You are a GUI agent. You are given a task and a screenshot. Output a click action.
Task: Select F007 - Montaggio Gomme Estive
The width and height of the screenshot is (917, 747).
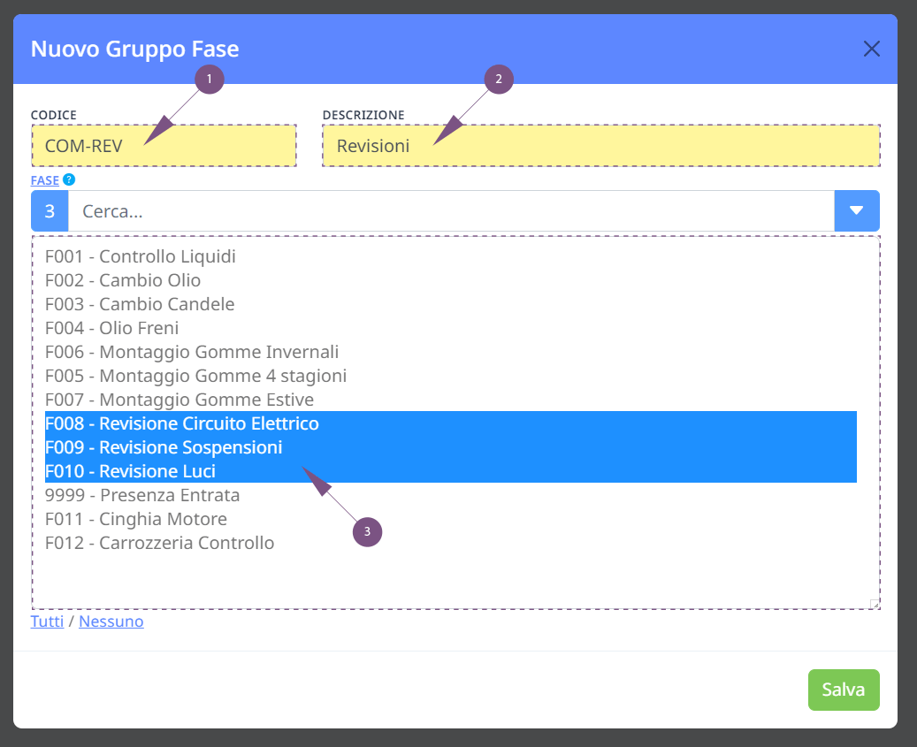point(451,400)
